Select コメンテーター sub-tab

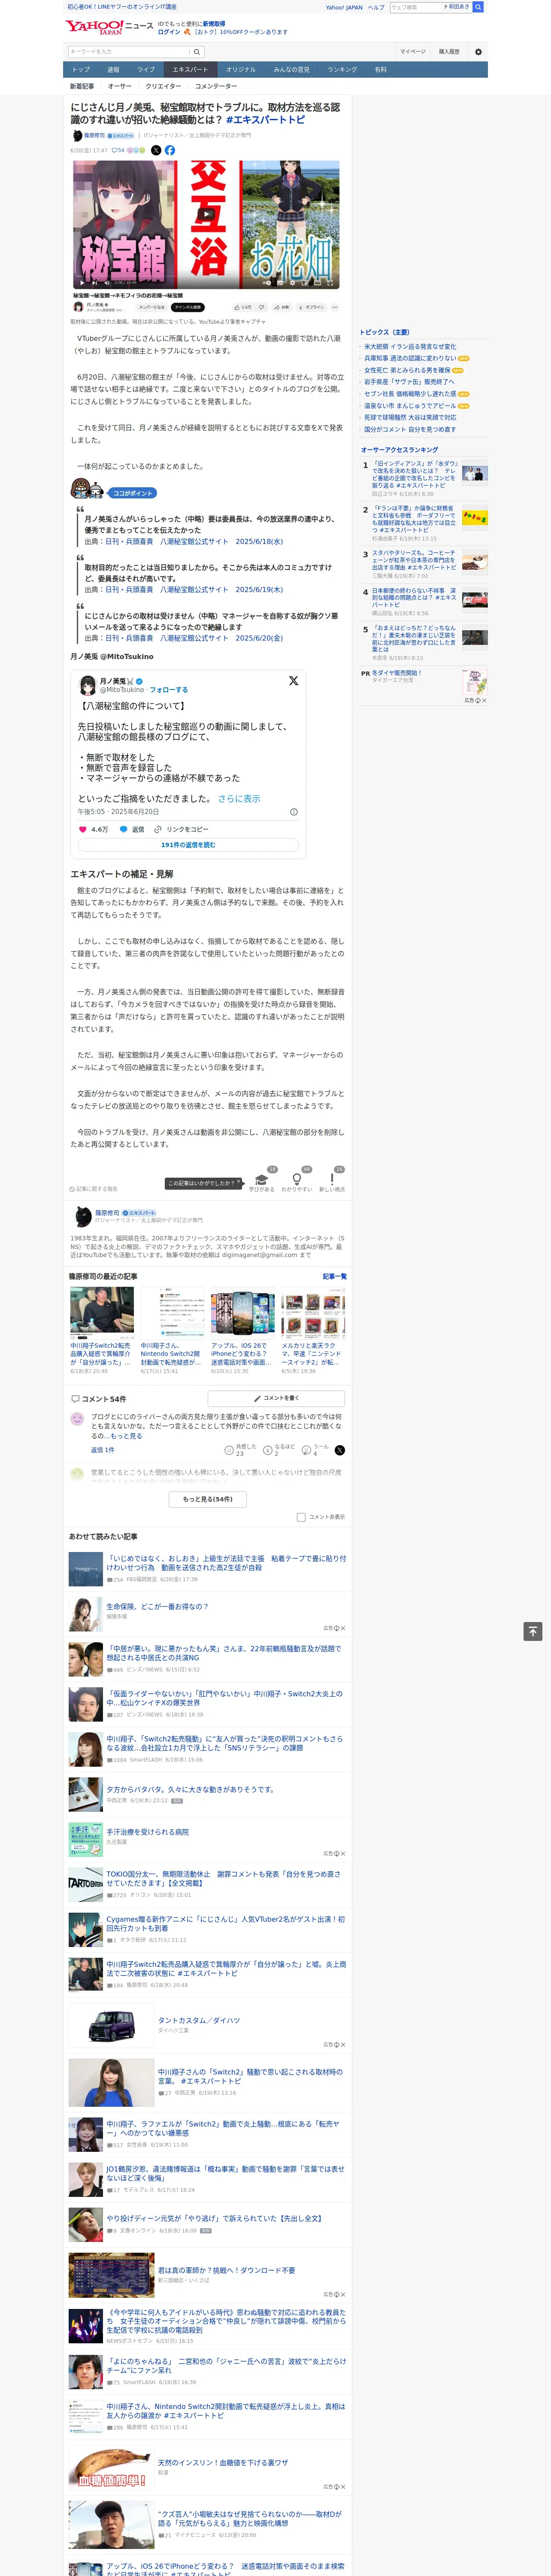point(216,86)
